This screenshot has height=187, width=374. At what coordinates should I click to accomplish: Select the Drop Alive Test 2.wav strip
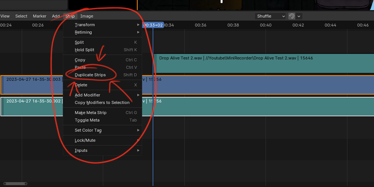tap(264, 63)
